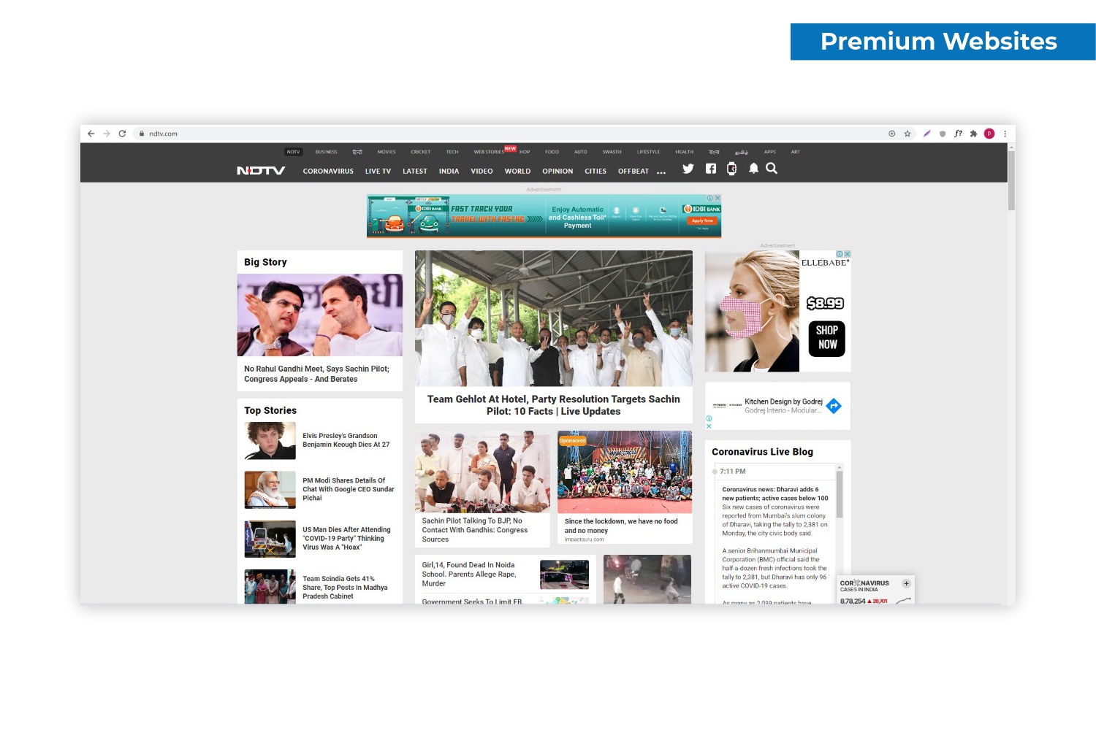This screenshot has width=1096, height=730.
Task: Open notifications bell icon
Action: click(753, 169)
